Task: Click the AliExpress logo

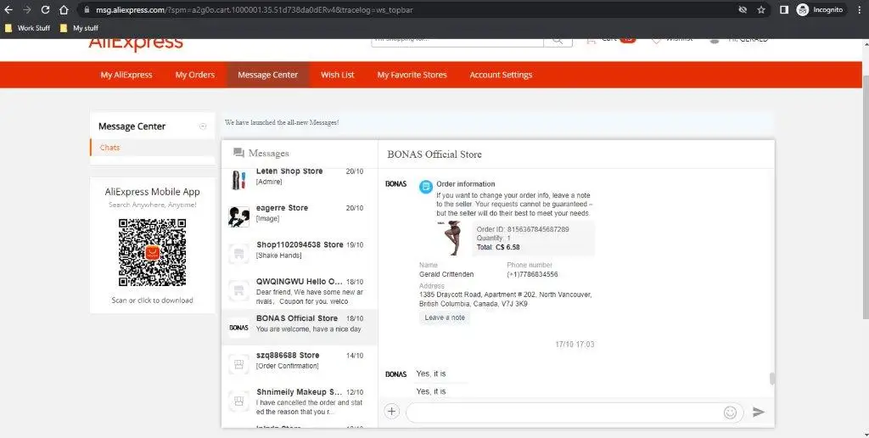Action: (136, 44)
